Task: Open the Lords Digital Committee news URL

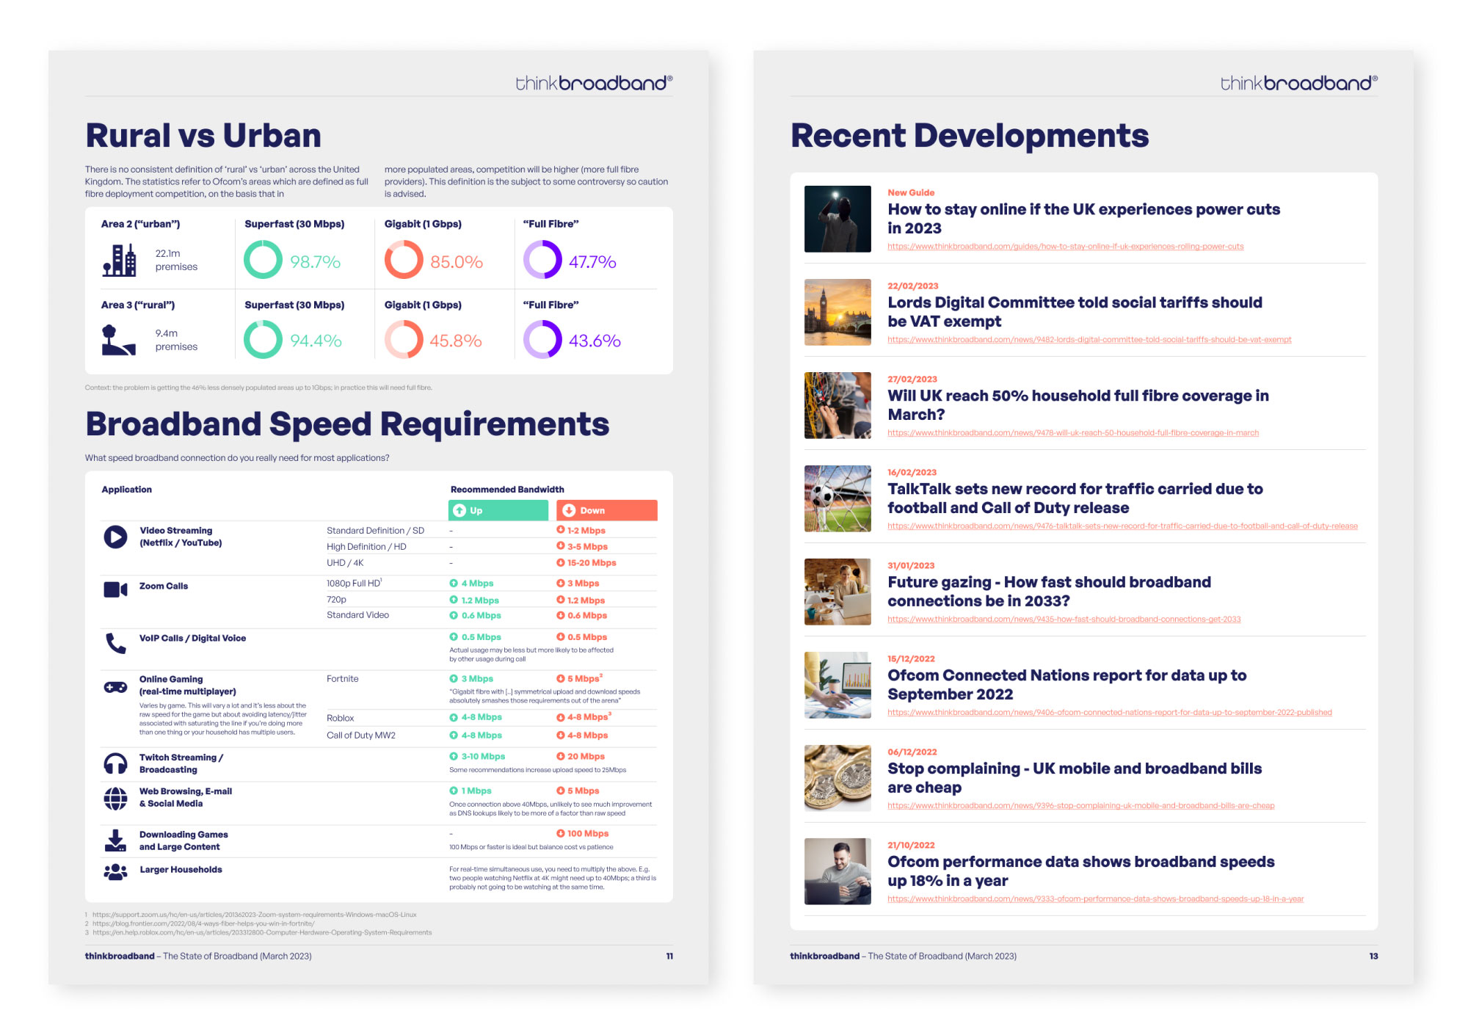Action: coord(1089,340)
